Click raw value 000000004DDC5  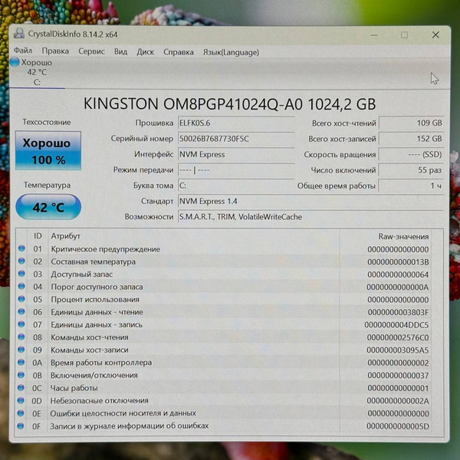coord(396,325)
